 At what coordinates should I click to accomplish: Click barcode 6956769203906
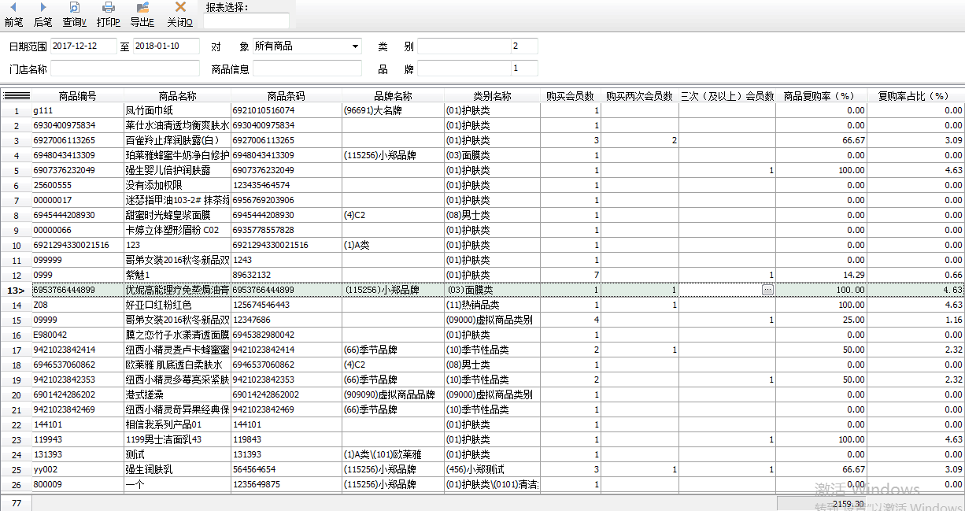click(286, 200)
